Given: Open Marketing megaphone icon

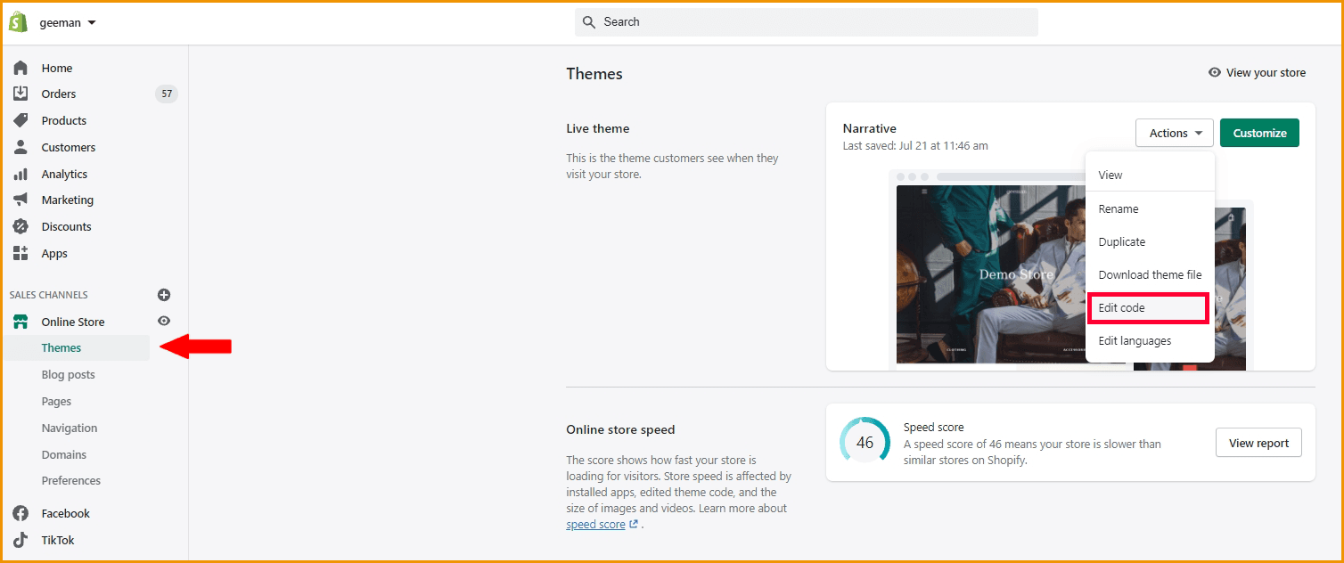Looking at the screenshot, I should 20,200.
